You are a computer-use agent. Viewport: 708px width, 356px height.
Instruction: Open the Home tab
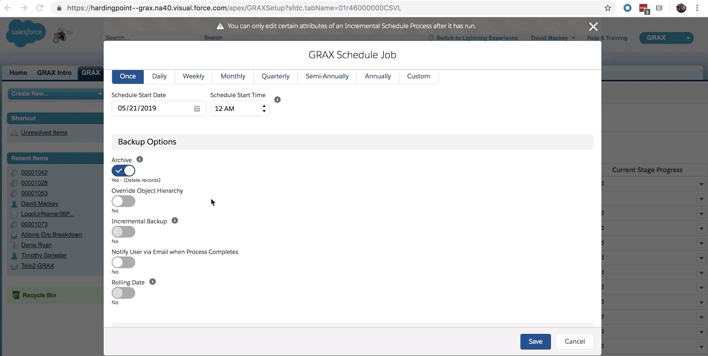(x=18, y=72)
